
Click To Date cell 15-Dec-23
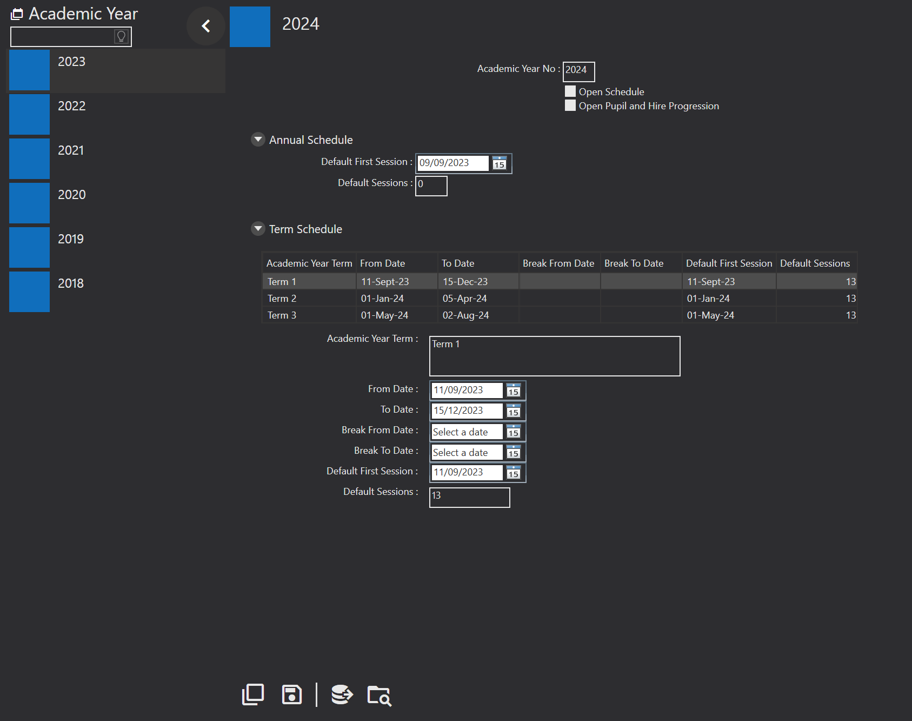point(478,281)
